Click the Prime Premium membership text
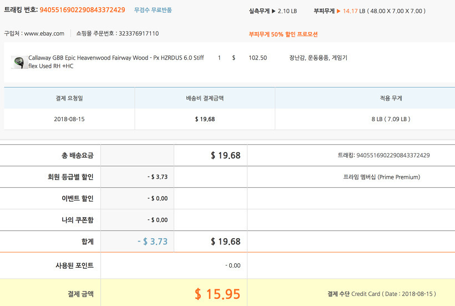This screenshot has height=306, width=455. (382, 177)
